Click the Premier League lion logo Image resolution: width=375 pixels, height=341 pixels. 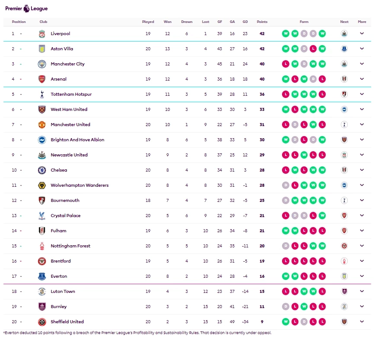coord(27,8)
